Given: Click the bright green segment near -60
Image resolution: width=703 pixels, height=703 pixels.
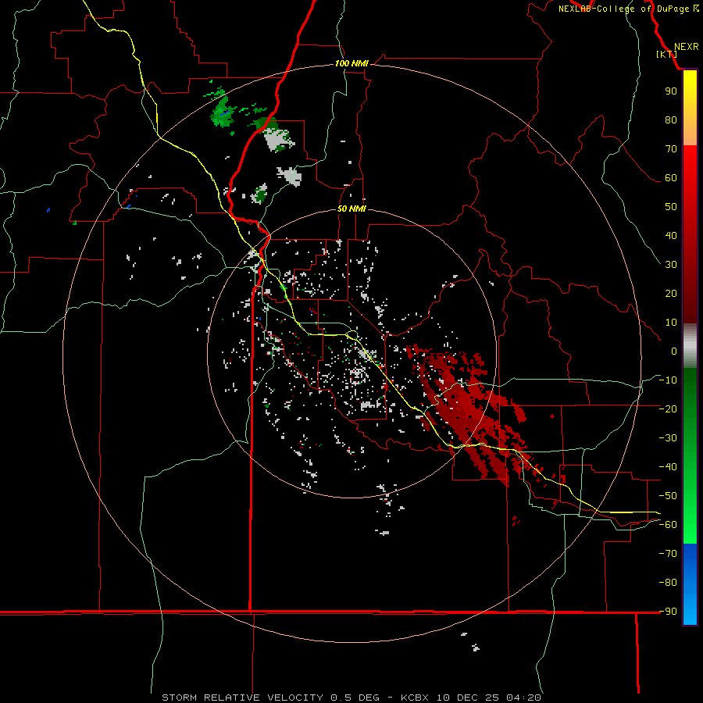Looking at the screenshot, I should 690,529.
